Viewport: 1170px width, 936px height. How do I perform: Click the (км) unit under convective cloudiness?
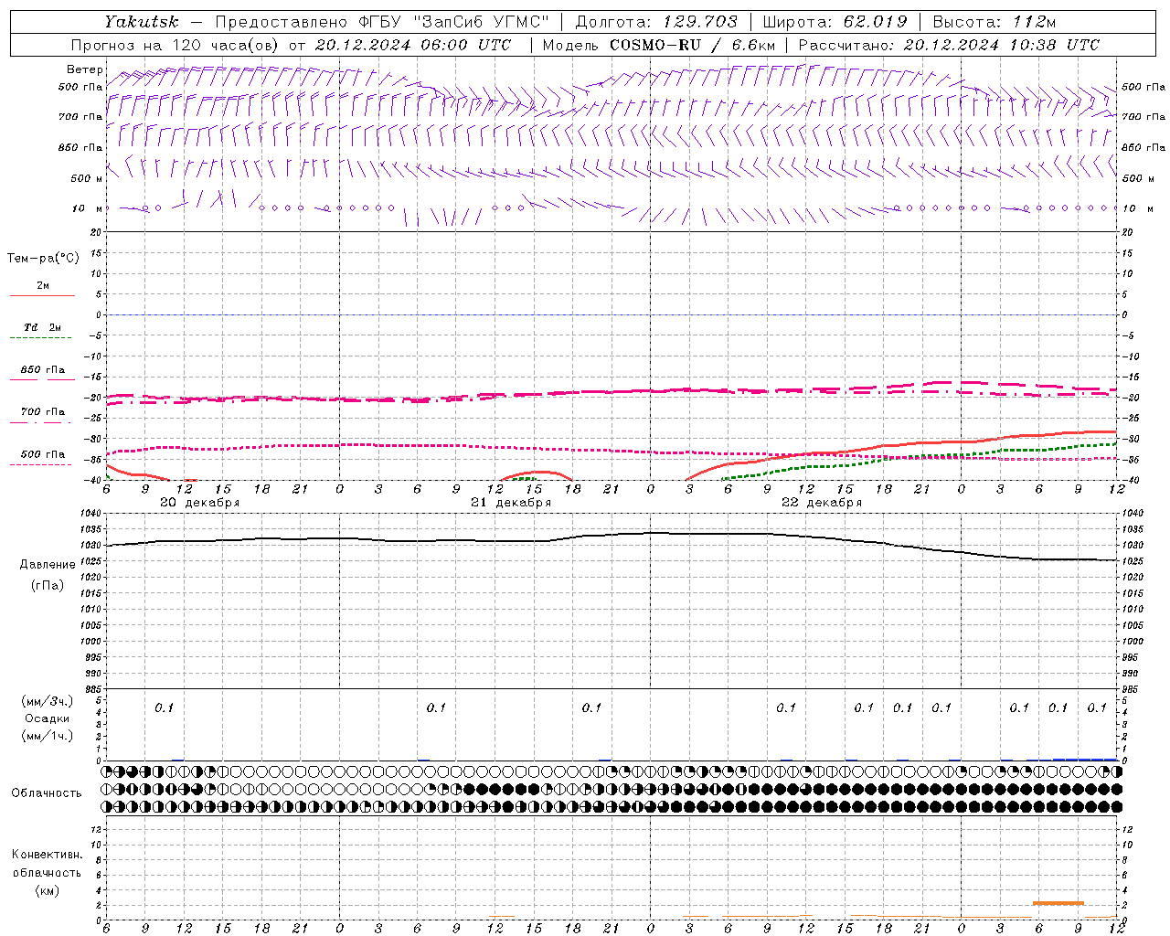(x=48, y=890)
